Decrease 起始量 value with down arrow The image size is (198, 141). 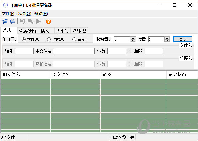(x=133, y=41)
